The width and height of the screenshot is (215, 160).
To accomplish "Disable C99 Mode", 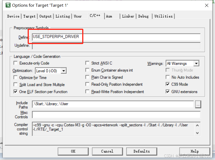I will (x=167, y=83).
